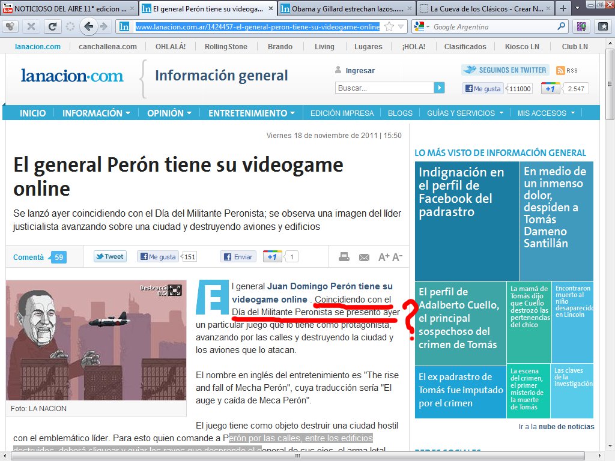
Task: Click the Buscar search field
Action: [384, 88]
